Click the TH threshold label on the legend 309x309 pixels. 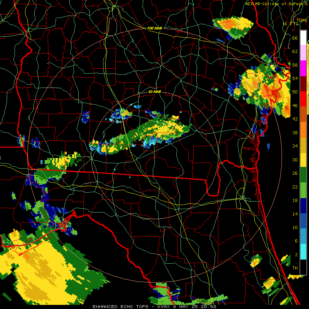point(295,268)
